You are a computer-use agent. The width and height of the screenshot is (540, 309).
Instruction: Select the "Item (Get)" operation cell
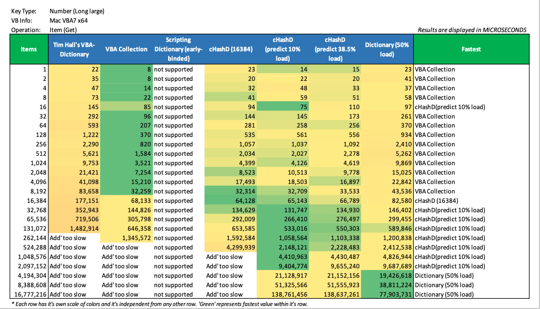[63, 30]
